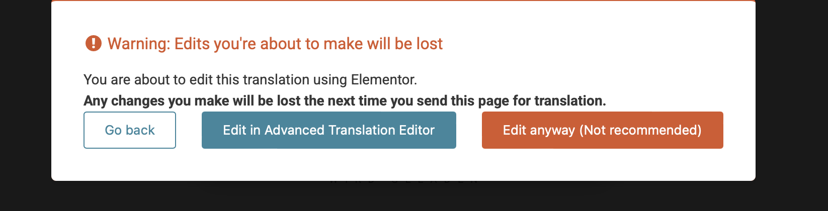Click partially hidden text below the dialog
This screenshot has height=211, width=828.
(x=404, y=182)
